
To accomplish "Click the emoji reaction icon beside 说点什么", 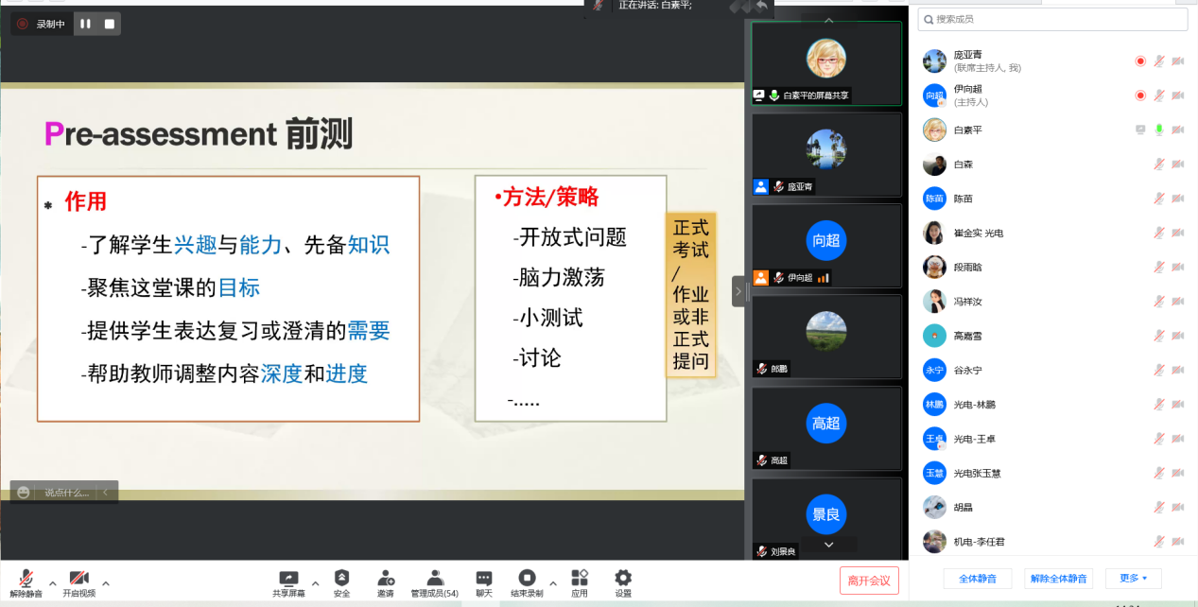I will (23, 492).
